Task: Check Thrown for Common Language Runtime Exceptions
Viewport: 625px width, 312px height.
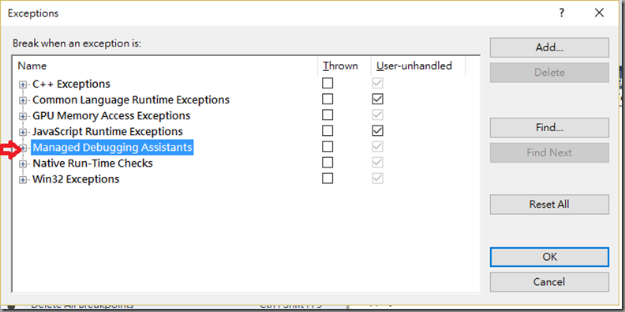Action: coord(327,99)
